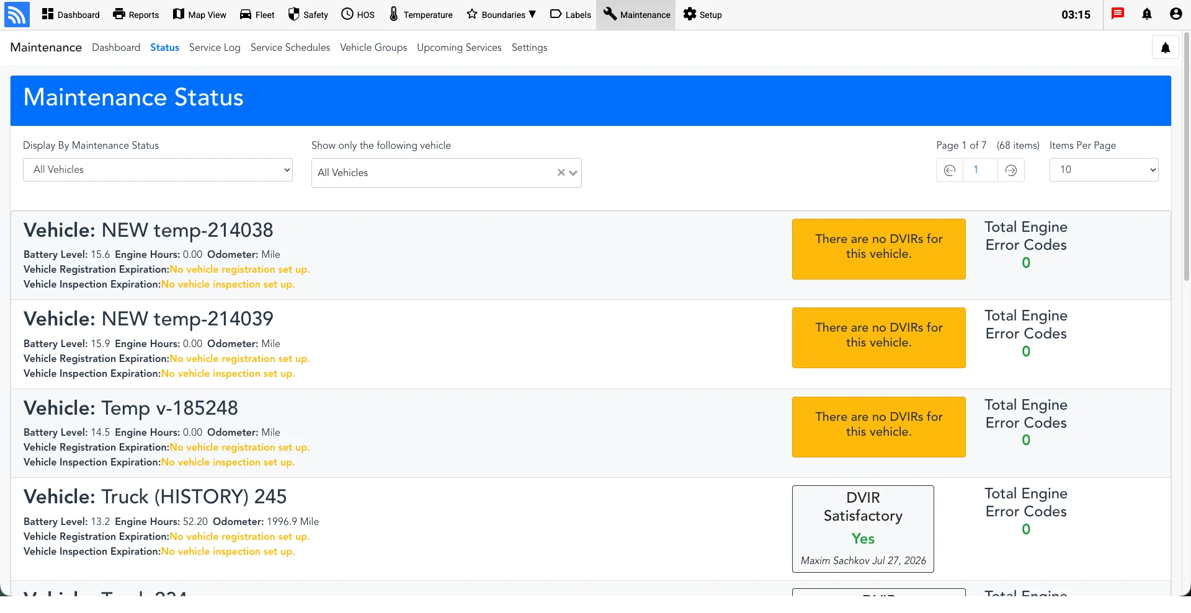Screen dimensions: 1191x613
Task: Click the Fleet car icon
Action: [x=246, y=14]
